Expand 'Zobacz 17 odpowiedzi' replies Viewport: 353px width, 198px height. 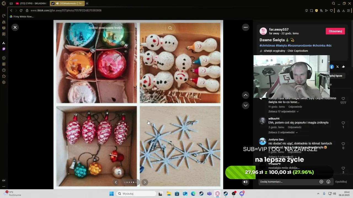[x=284, y=112]
